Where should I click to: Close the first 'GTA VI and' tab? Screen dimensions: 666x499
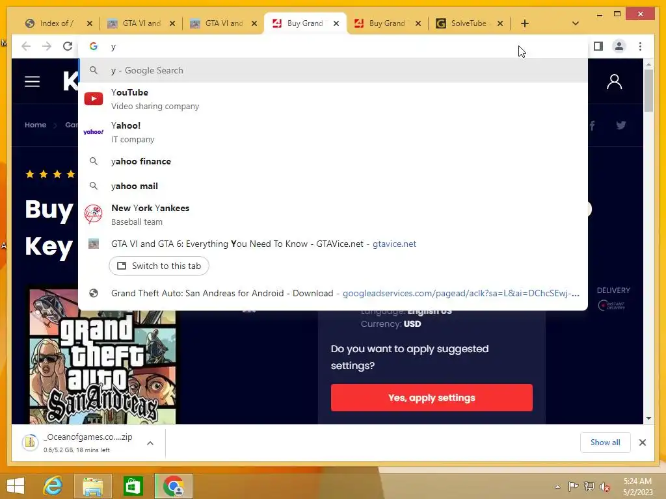(x=172, y=23)
